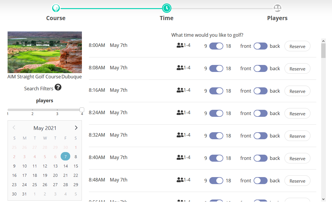The image size is (332, 210).
Task: Toggle 9/18 holes switch for 8:32AM
Action: point(216,136)
